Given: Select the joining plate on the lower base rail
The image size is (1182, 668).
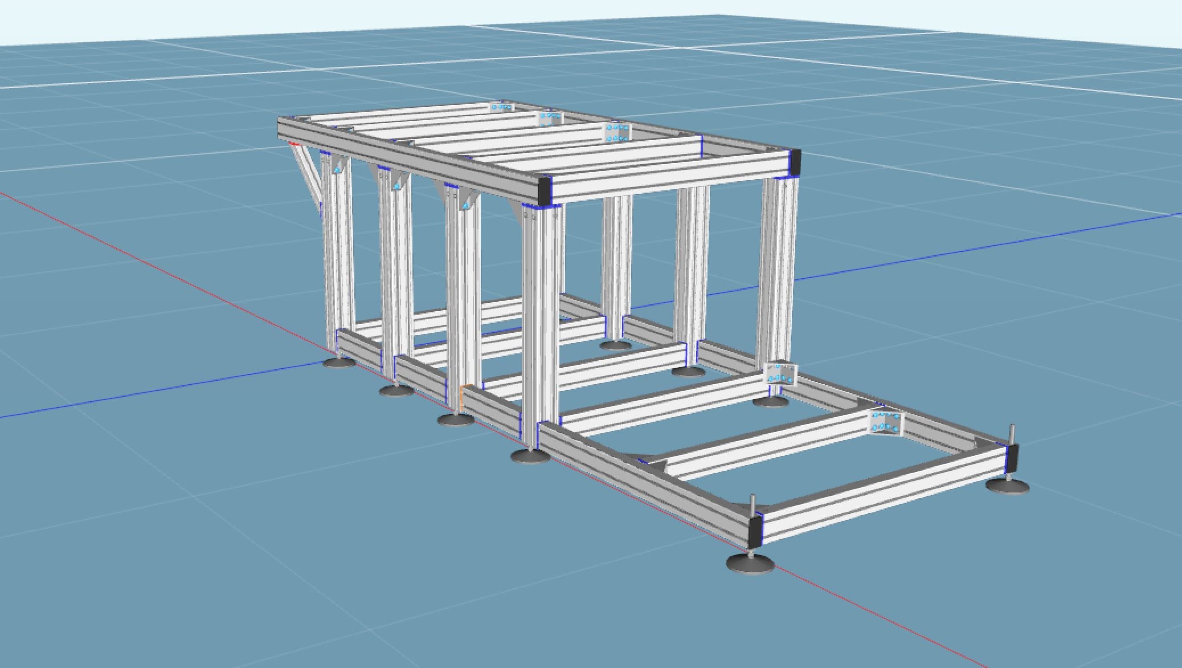Looking at the screenshot, I should 885,423.
